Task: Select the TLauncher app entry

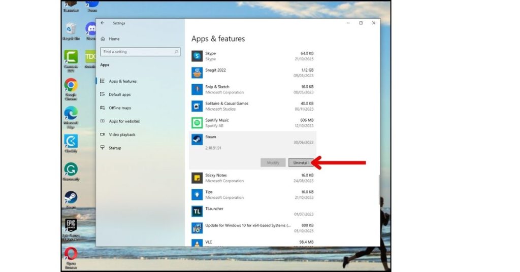Action: 252,211
